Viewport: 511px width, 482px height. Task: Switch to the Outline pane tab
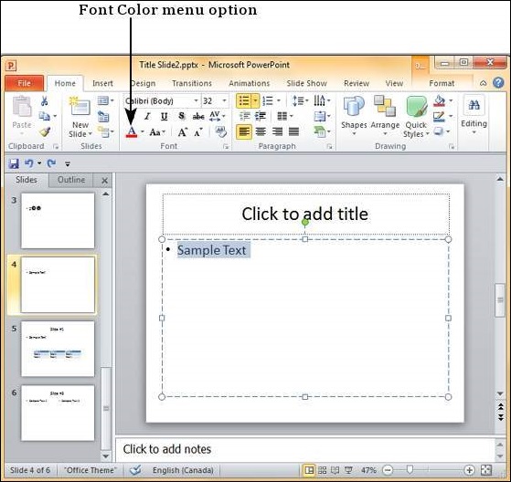tap(71, 180)
